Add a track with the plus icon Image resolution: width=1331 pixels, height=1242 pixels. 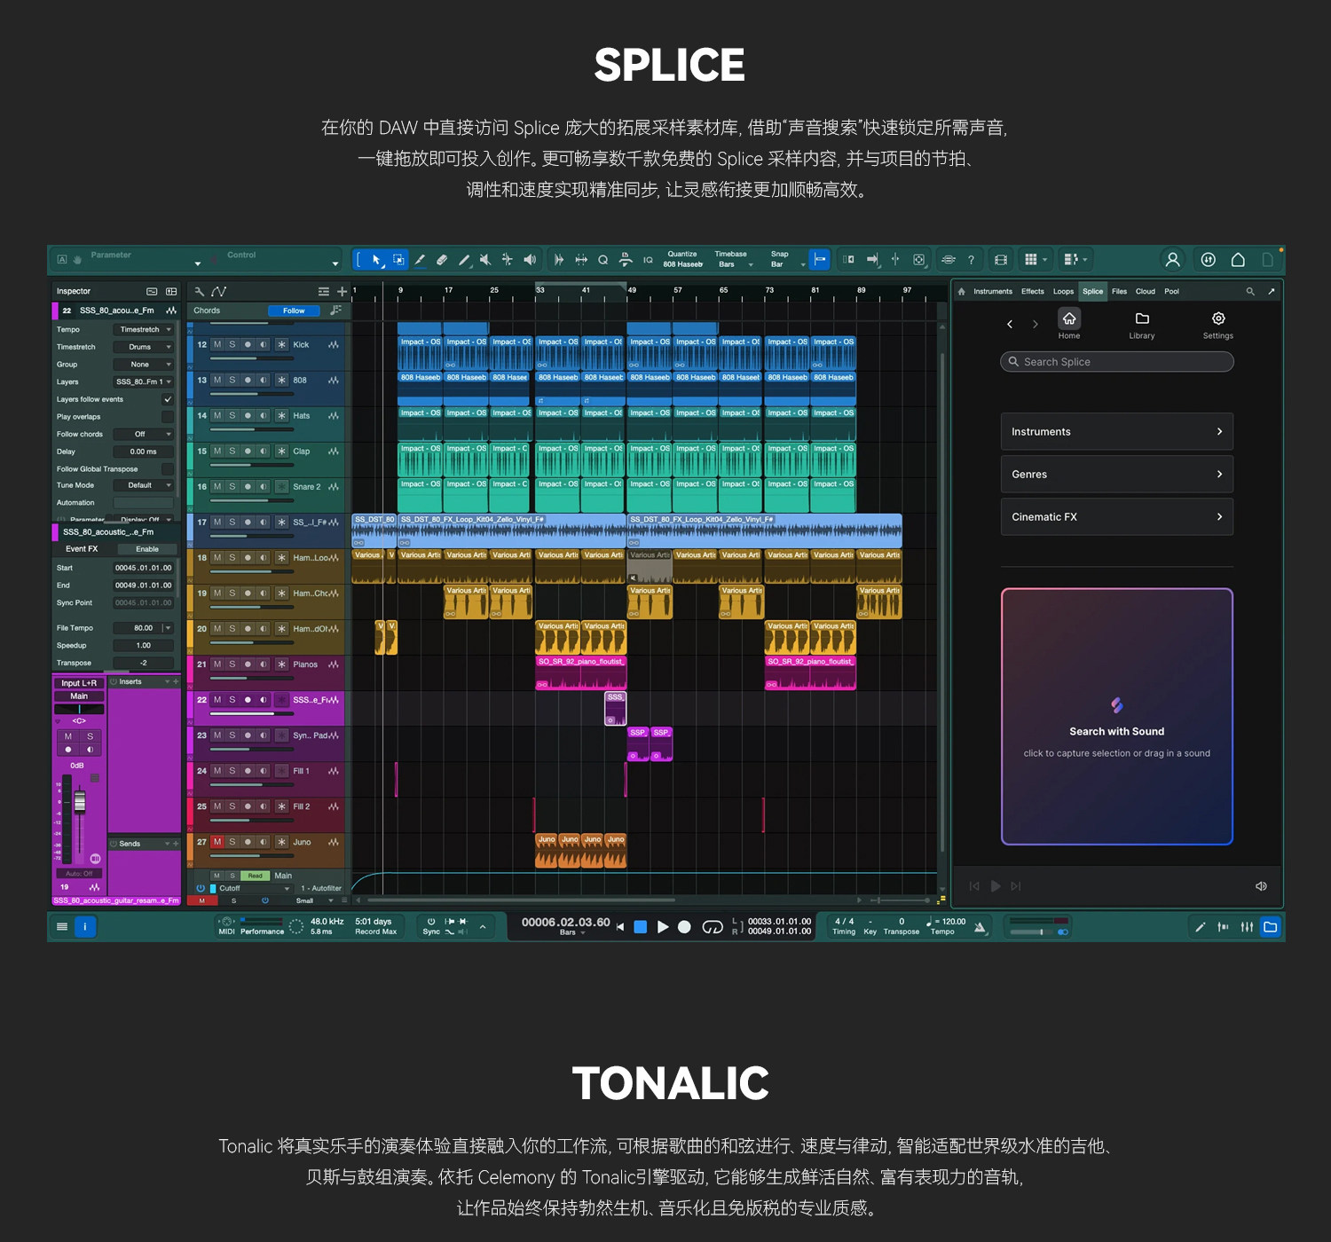343,291
